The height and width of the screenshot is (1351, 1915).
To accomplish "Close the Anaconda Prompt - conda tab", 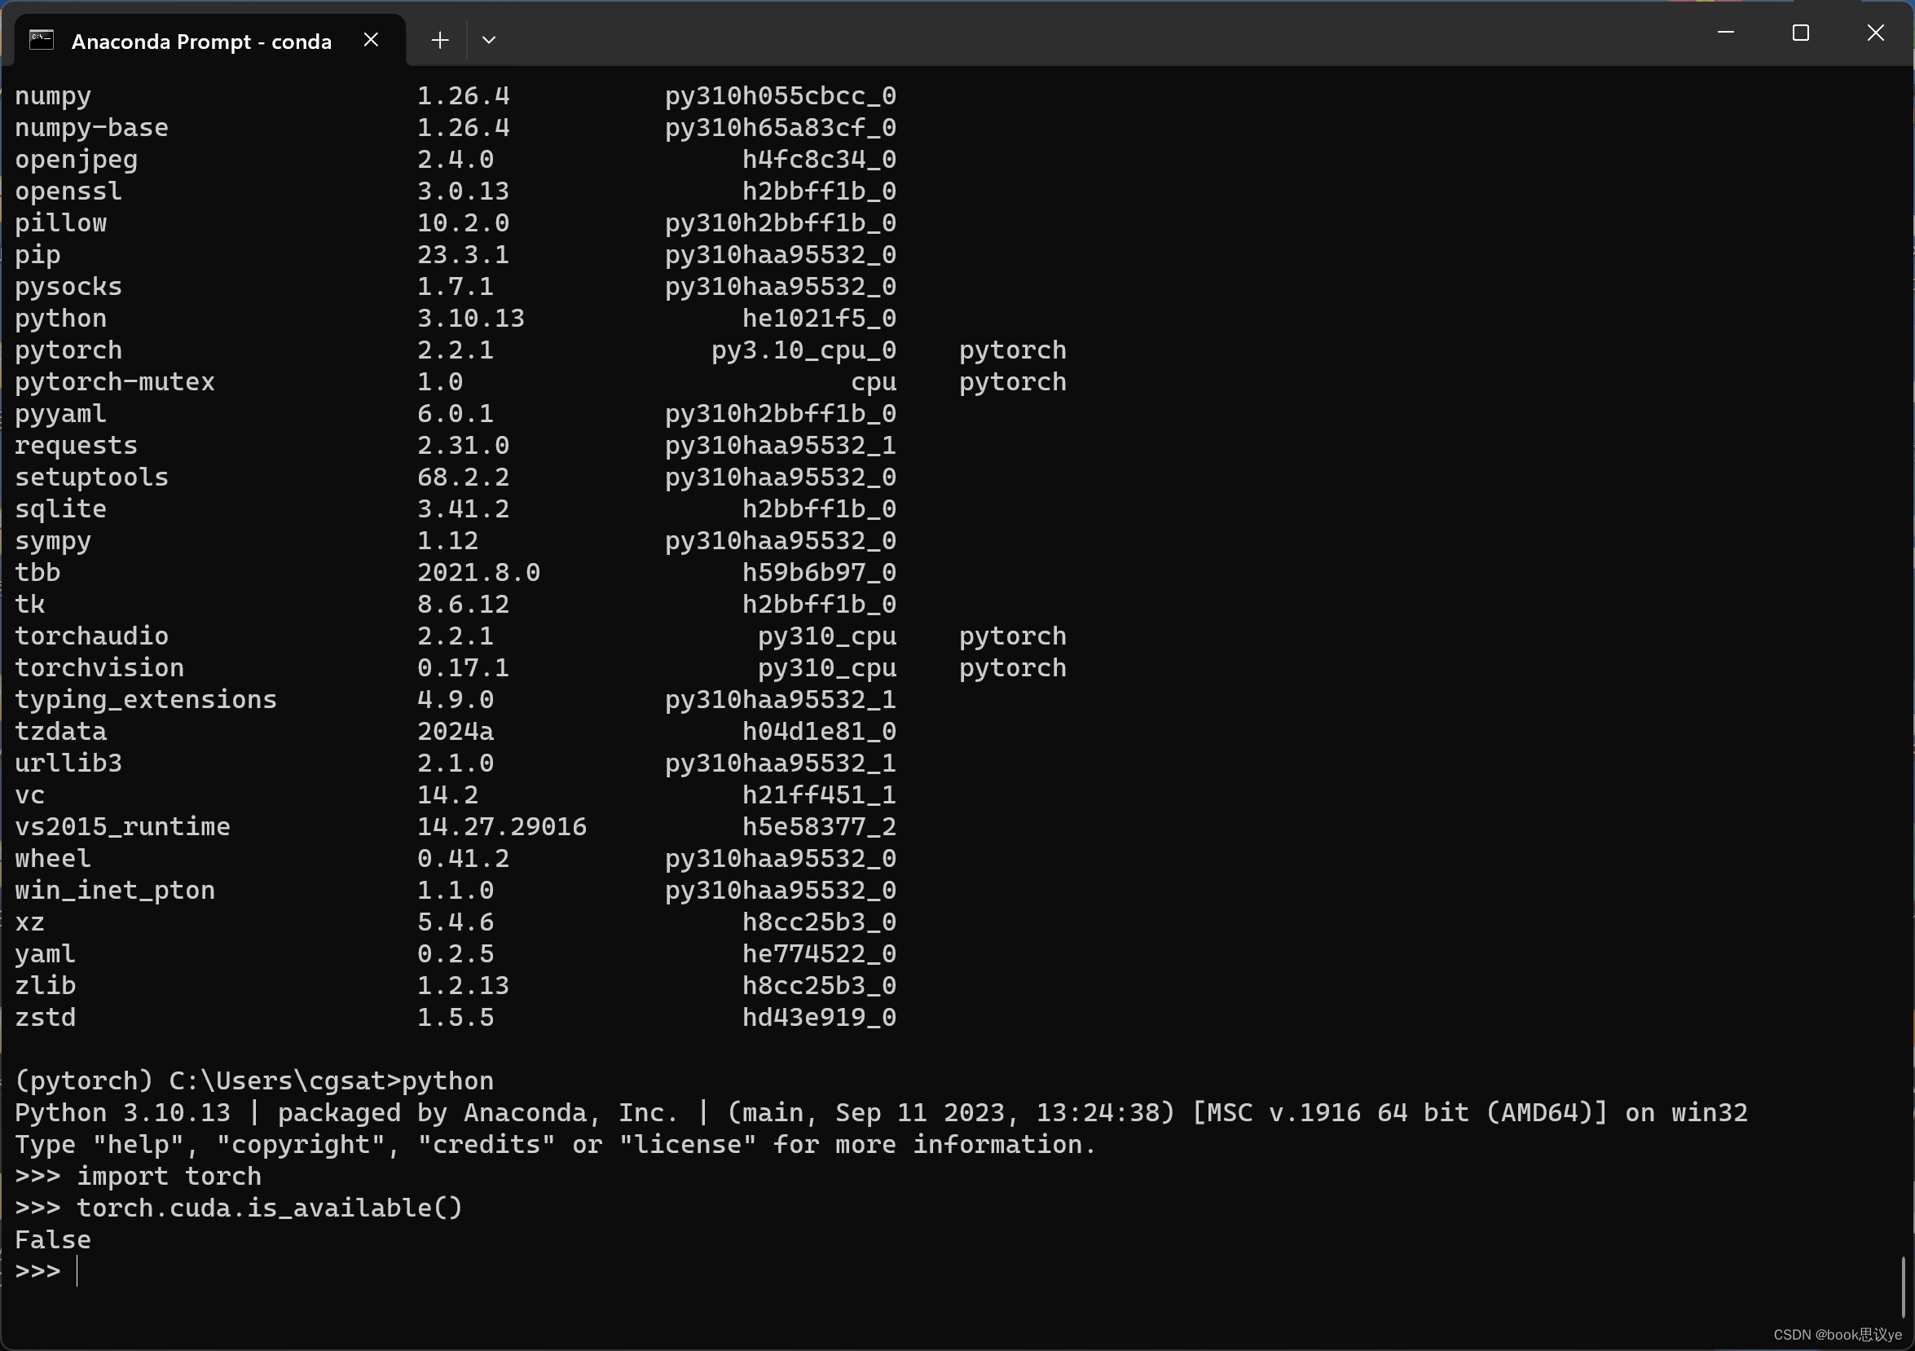I will click(x=371, y=40).
